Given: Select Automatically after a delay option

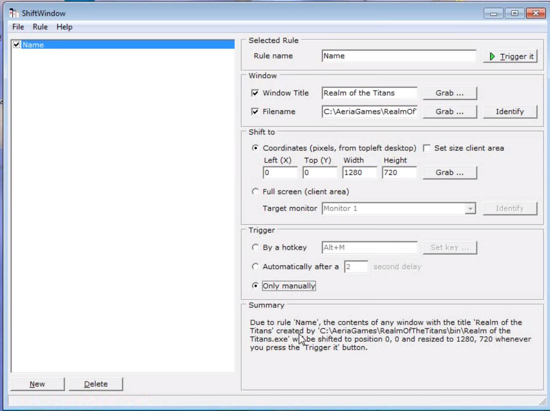Looking at the screenshot, I should (x=255, y=266).
